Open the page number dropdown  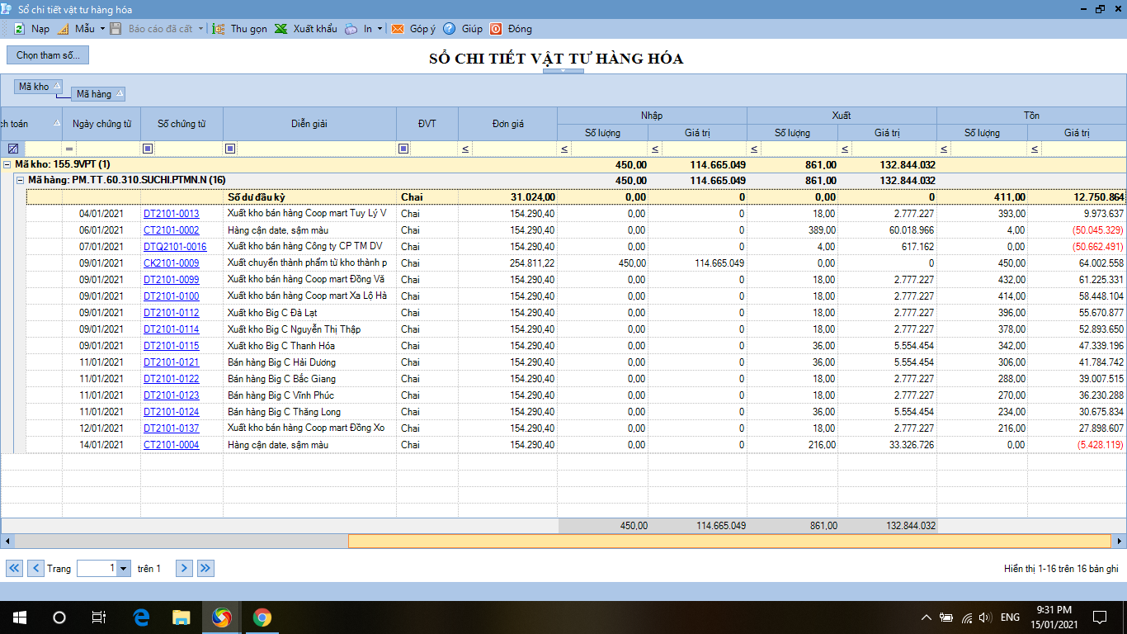coord(124,568)
